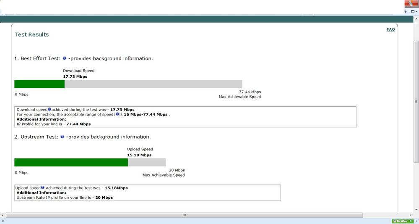Click the favorites star toolbar icon

(x=413, y=11)
